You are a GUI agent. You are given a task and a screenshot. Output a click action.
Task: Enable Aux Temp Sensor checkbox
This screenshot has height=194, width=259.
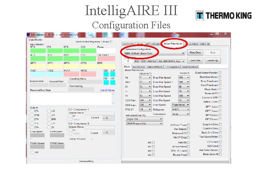tap(220, 150)
